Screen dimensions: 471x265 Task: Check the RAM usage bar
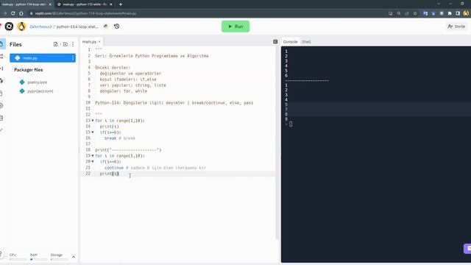pos(38,259)
